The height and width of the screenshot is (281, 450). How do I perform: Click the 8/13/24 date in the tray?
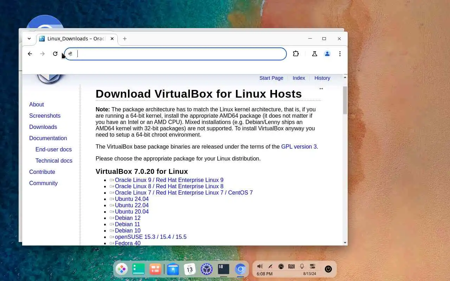pos(310,274)
